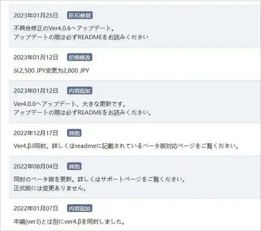Click the 正式版には変更ありません line
The image size is (261, 231).
coord(50,189)
